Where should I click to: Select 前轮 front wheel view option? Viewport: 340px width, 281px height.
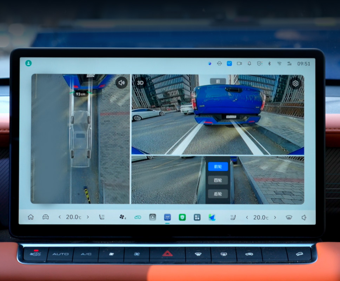click(x=218, y=166)
